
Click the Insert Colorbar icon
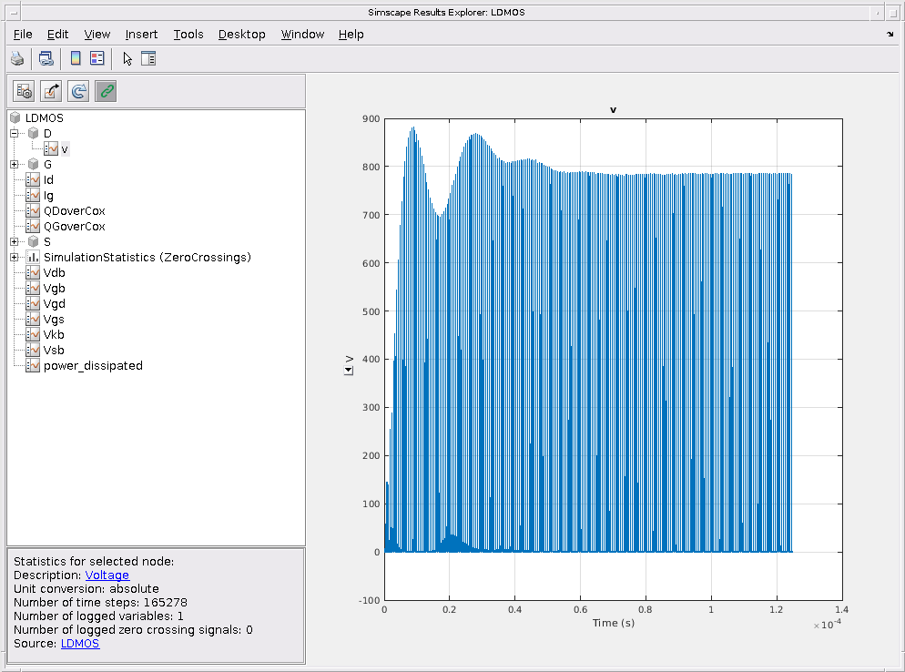tap(76, 59)
